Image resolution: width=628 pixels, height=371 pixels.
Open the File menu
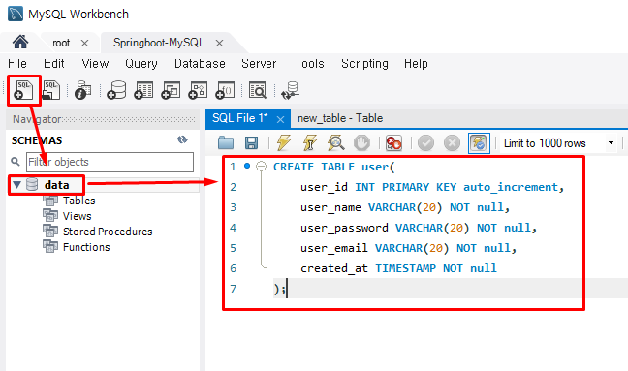[17, 64]
